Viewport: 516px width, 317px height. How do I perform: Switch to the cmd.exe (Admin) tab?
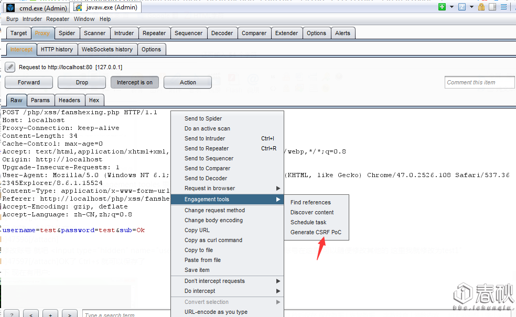tap(37, 8)
